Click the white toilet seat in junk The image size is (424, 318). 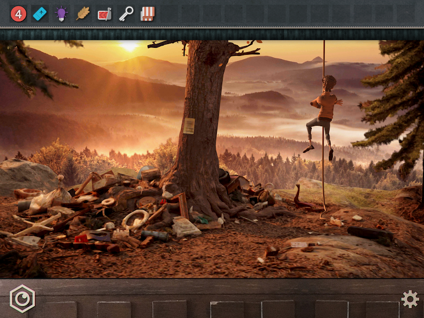coord(134,218)
